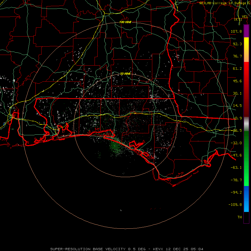Viewport: 251px width, 251px height.
Task: Click the -78.7 velocity scale value
Action: [x=236, y=180]
